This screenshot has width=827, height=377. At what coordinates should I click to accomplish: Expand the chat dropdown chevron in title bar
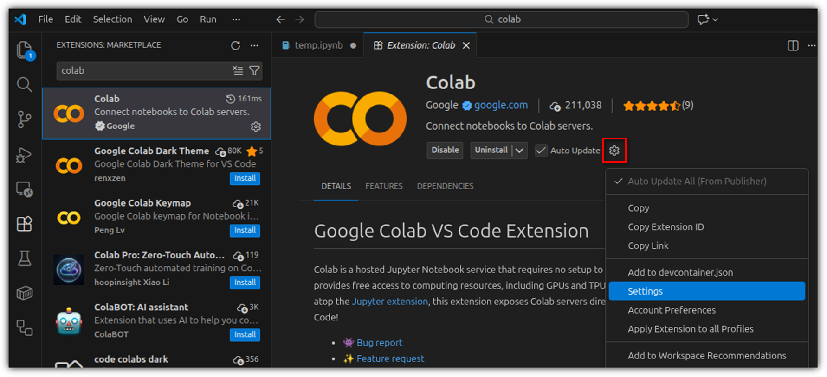click(x=715, y=19)
